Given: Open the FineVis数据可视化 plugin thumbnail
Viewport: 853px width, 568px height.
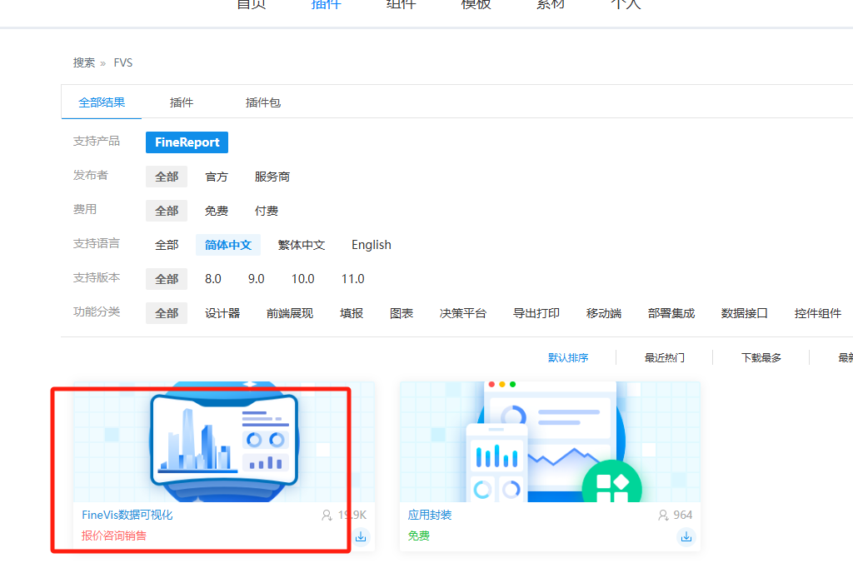Looking at the screenshot, I should point(223,441).
